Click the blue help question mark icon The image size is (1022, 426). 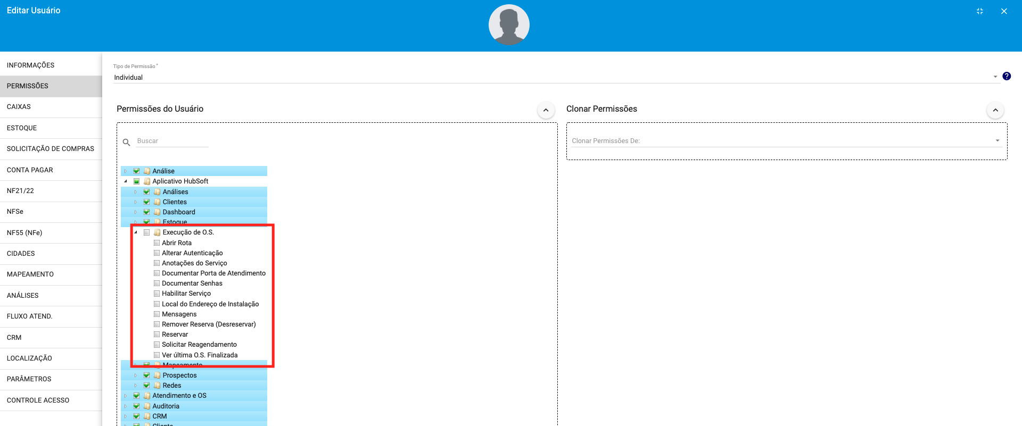tap(1006, 76)
